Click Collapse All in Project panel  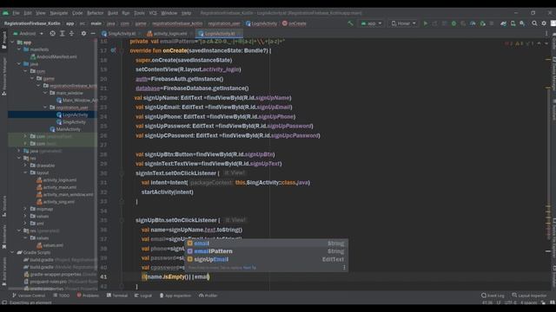pos(71,33)
